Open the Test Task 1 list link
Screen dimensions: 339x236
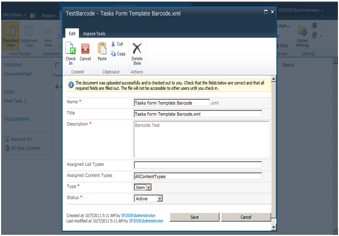click(x=15, y=101)
